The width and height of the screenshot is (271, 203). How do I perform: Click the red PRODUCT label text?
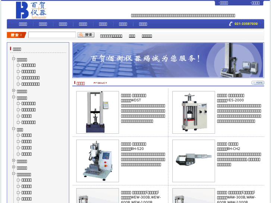pyautogui.click(x=100, y=83)
